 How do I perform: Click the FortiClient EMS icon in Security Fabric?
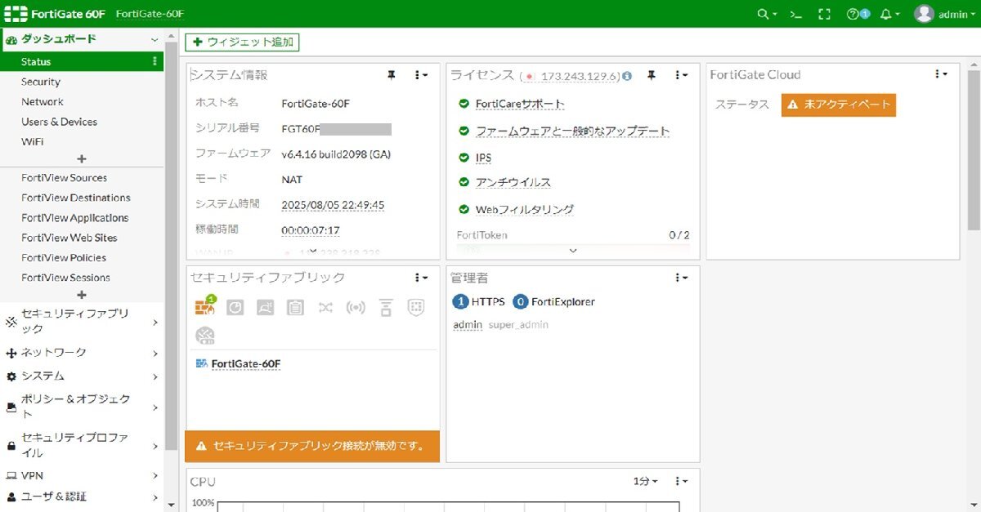pos(295,307)
